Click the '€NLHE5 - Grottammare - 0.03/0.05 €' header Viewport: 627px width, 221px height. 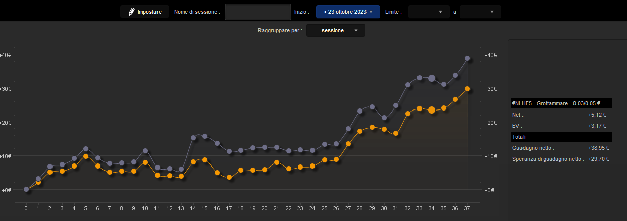click(x=561, y=103)
